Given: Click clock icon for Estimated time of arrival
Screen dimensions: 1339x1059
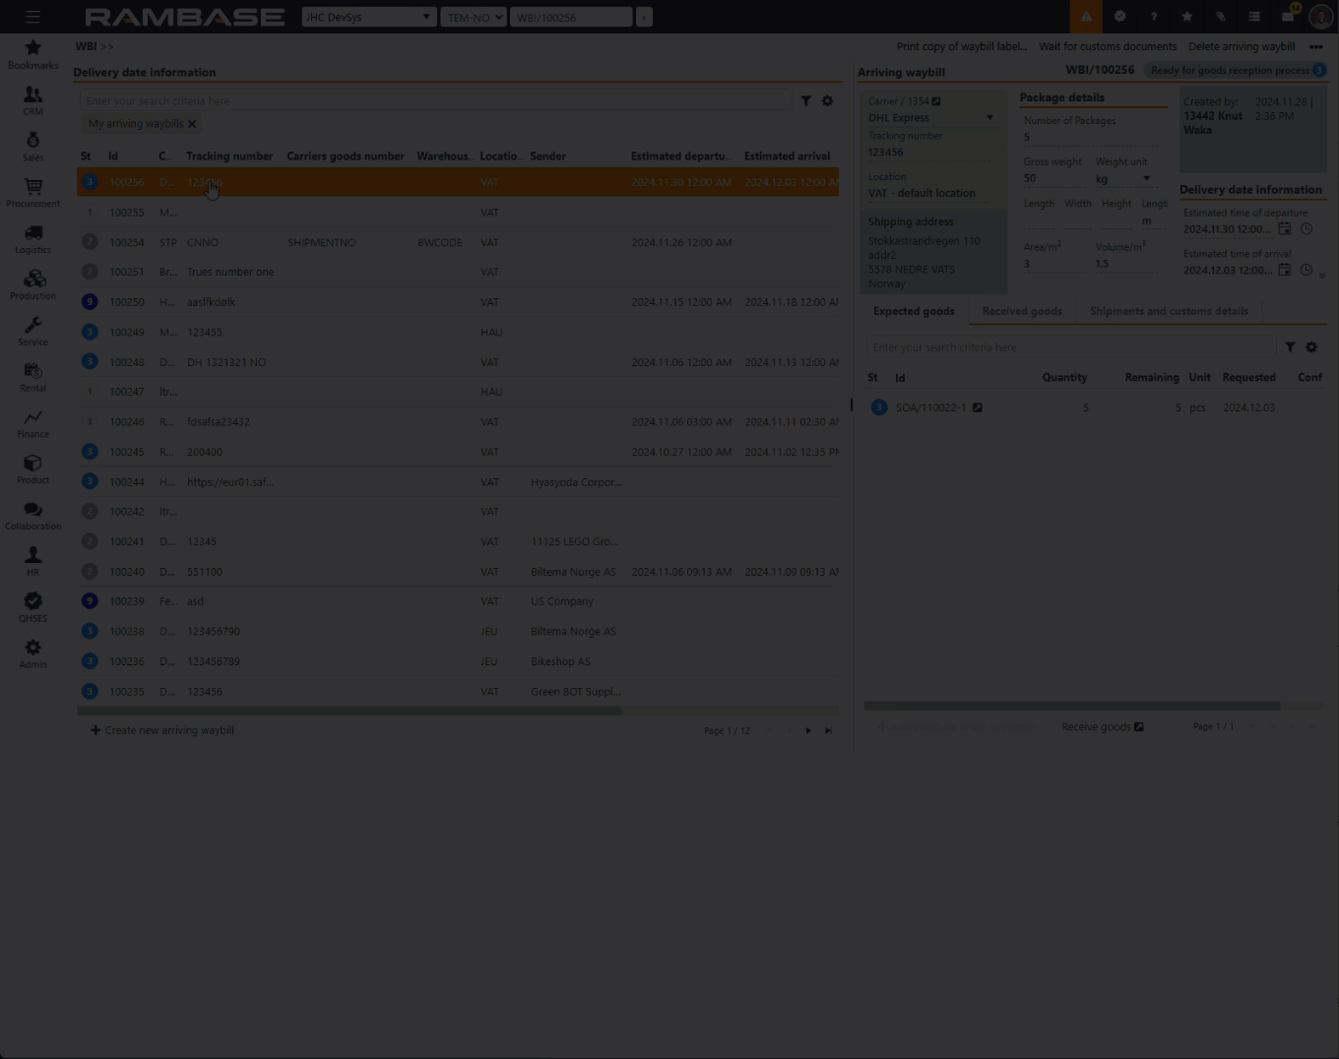Looking at the screenshot, I should point(1307,271).
